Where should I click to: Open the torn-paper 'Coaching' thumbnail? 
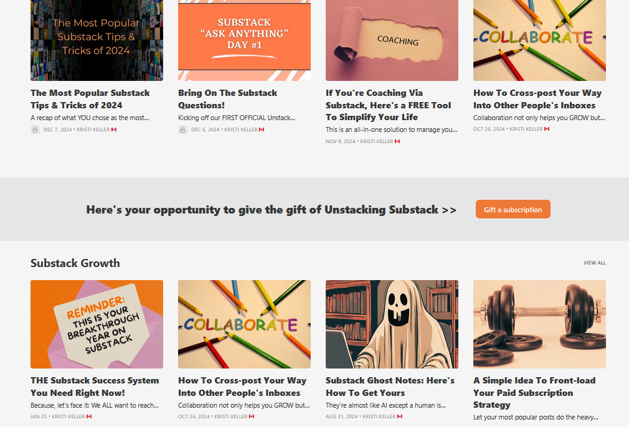coord(392,40)
